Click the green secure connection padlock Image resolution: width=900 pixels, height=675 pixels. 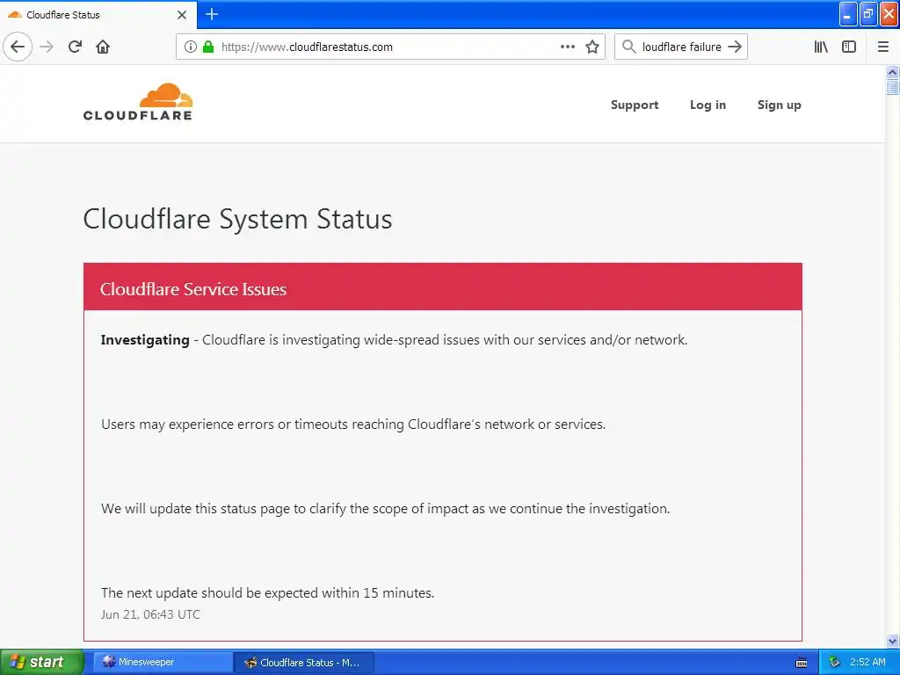(x=208, y=47)
